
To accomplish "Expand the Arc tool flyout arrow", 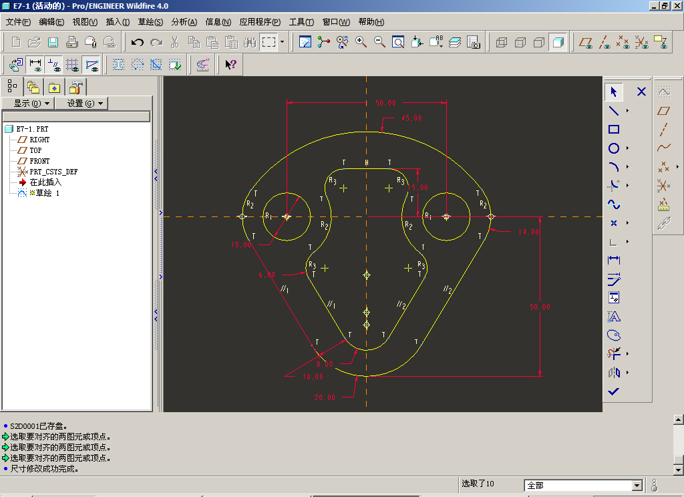I will pos(628,167).
